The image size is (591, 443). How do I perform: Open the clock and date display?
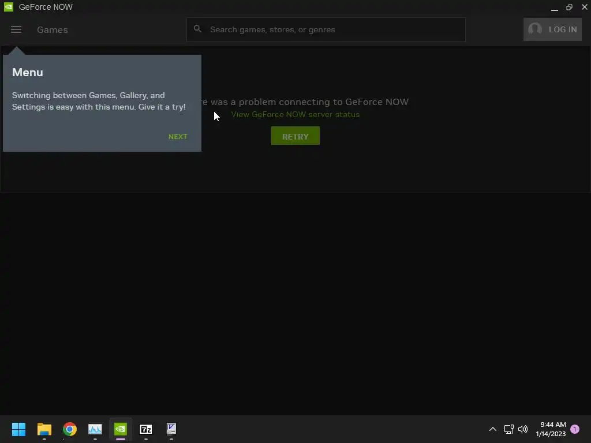pyautogui.click(x=551, y=429)
